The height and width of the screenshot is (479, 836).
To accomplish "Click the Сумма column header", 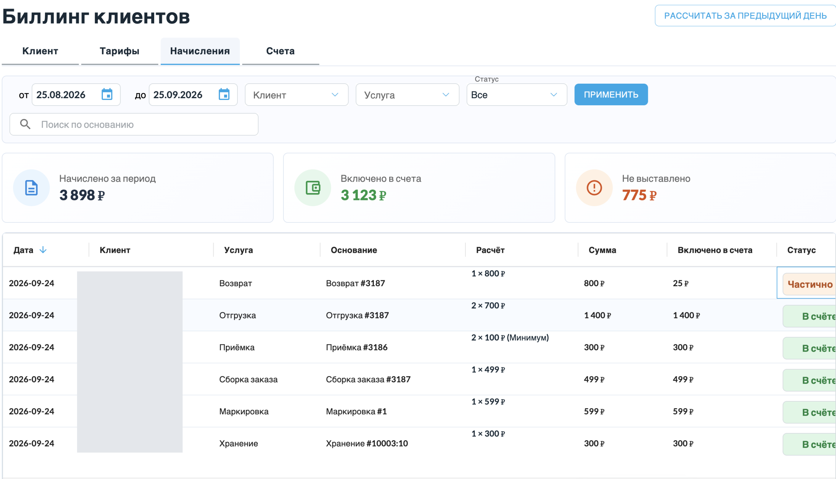I will 602,250.
